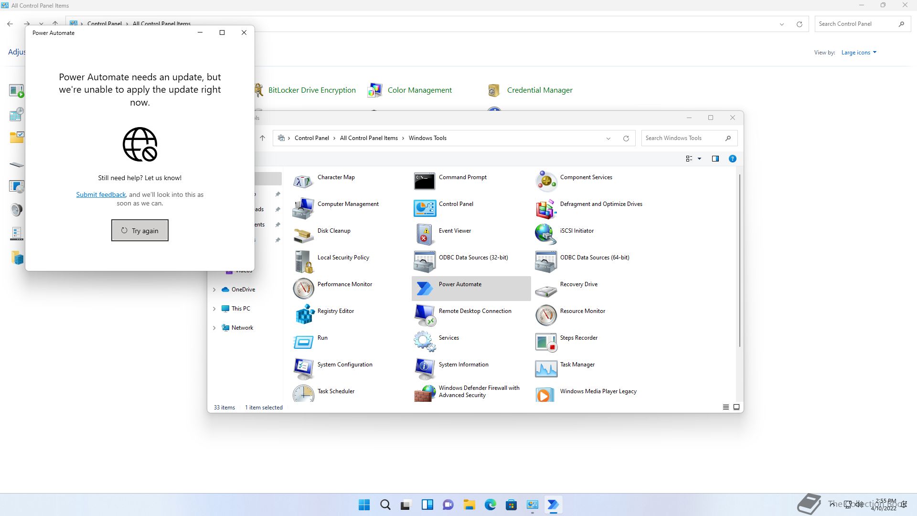Open System Information icon
Viewport: 917px width, 516px height.
tap(425, 369)
